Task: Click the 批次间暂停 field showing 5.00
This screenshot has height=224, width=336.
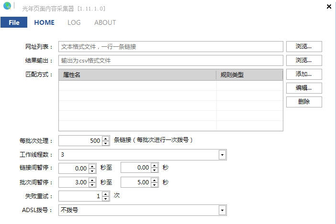Action: pyautogui.click(x=136, y=182)
